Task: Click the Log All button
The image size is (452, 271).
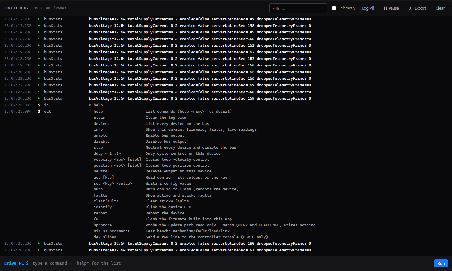Action: 368,8
